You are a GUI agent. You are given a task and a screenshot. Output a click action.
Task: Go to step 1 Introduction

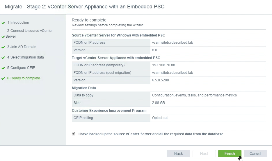18,23
